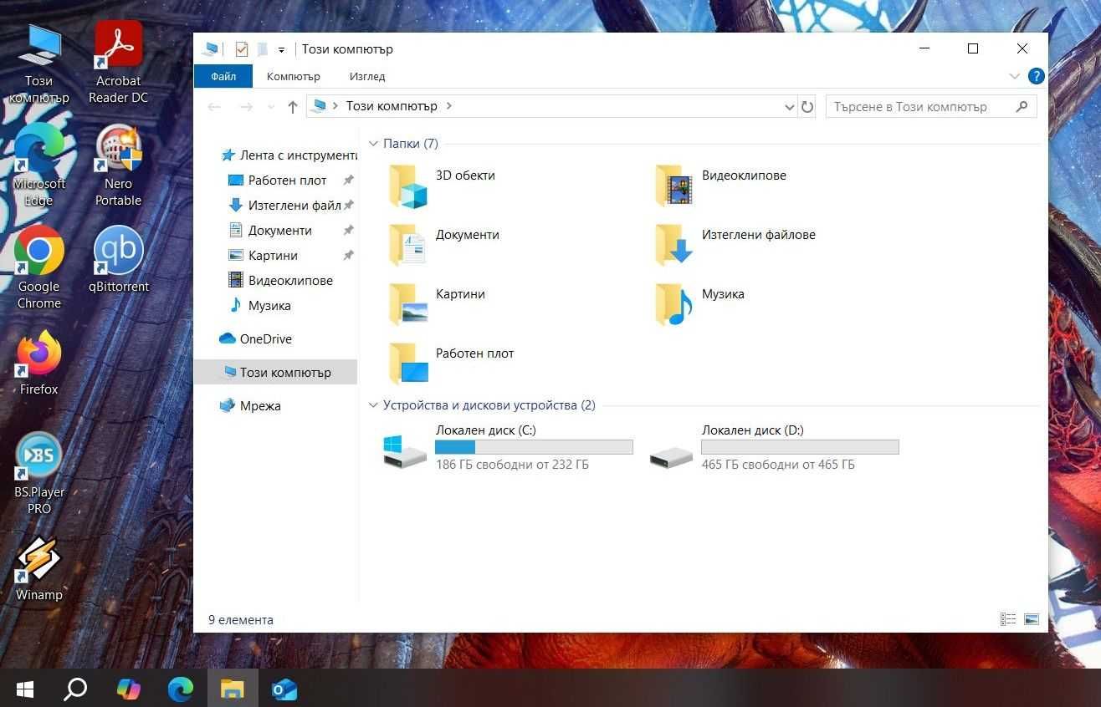Switch to large icons view in status bar
Screen dimensions: 1101x707
1032,619
